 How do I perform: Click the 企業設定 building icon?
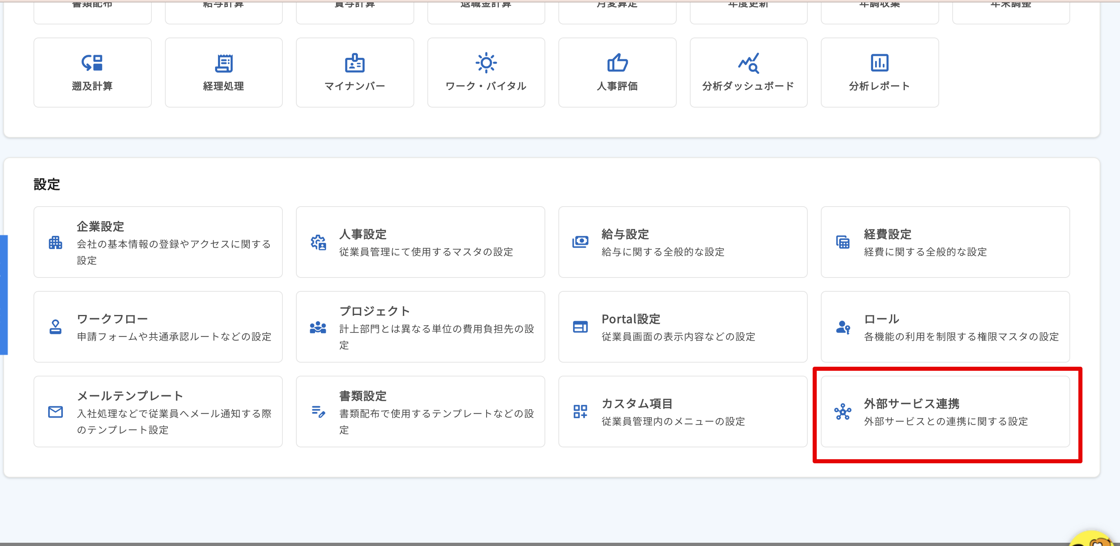pyautogui.click(x=55, y=242)
